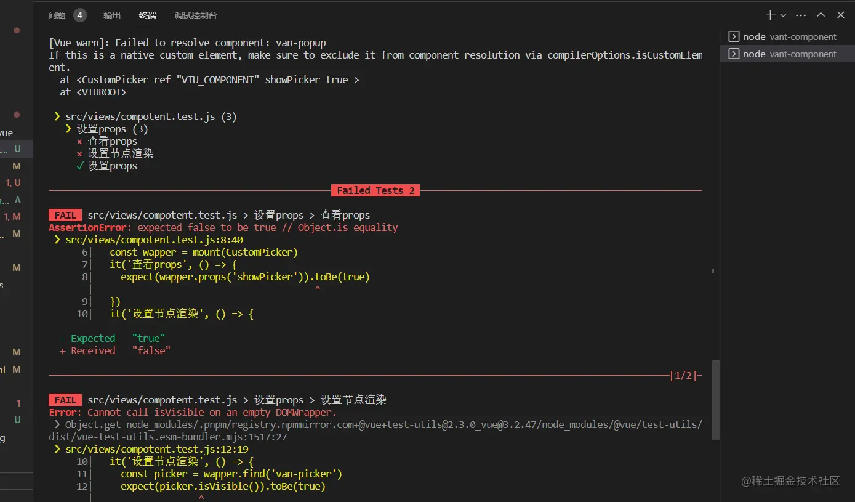Image resolution: width=855 pixels, height=502 pixels.
Task: Click the failed test row 设置节点渲染
Action: 114,153
